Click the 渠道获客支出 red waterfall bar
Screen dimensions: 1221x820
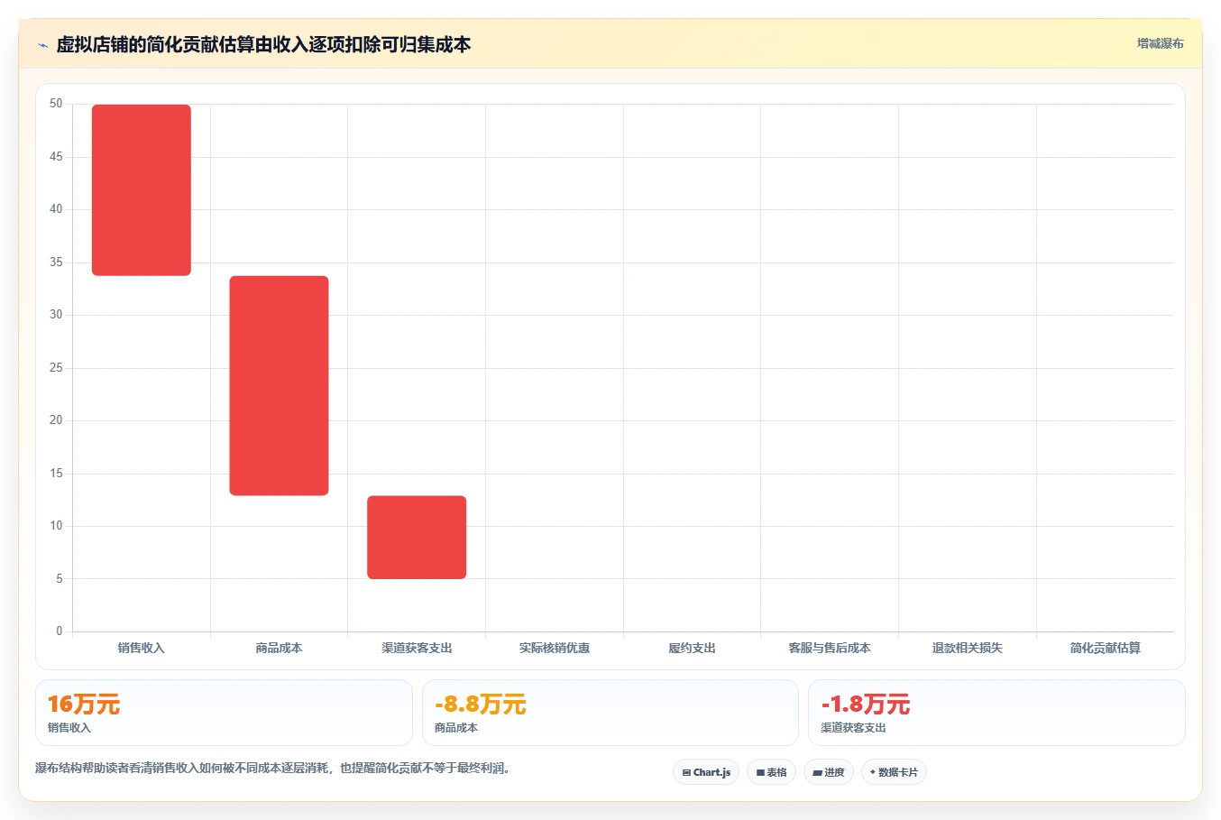[417, 537]
